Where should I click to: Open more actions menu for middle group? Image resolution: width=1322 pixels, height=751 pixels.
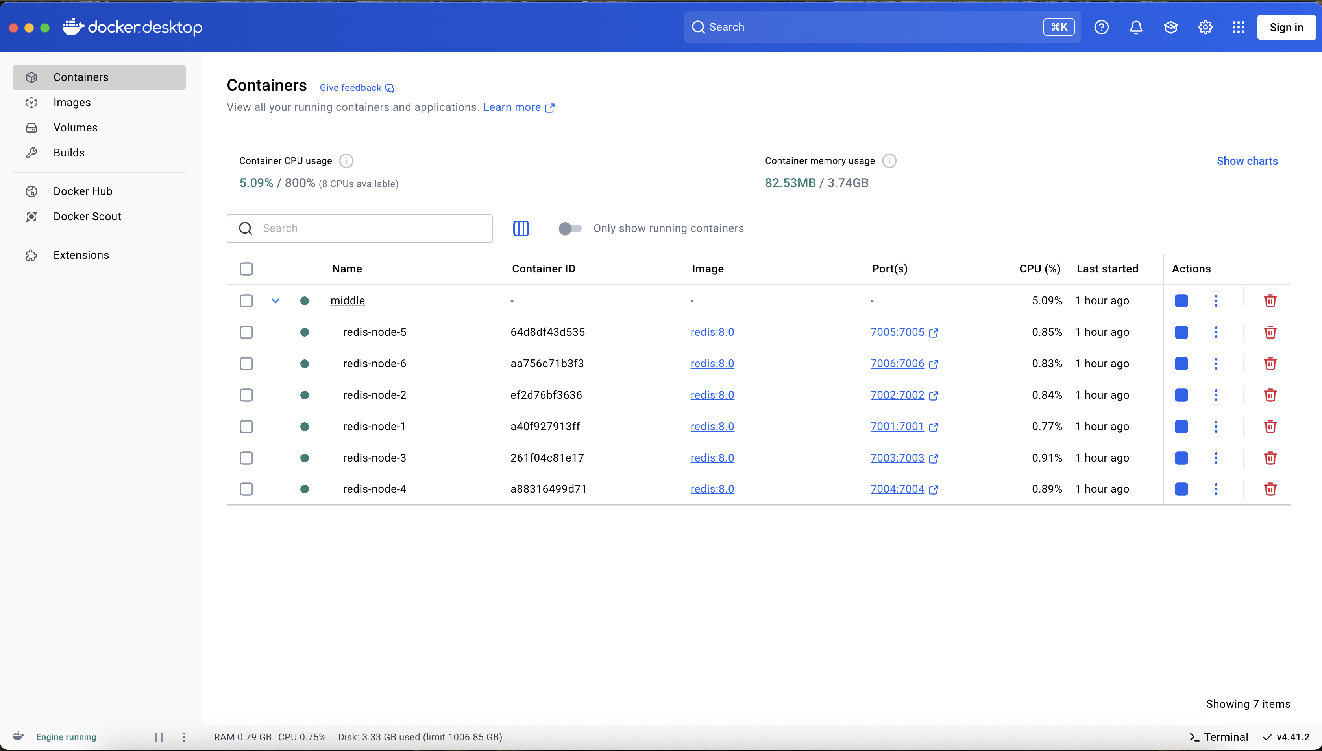[1216, 301]
